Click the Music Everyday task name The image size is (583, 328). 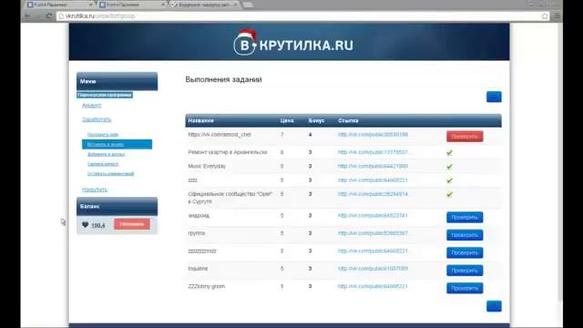pyautogui.click(x=207, y=166)
